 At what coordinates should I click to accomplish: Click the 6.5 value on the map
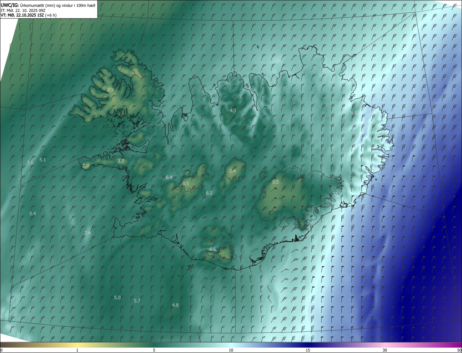pyautogui.click(x=354, y=113)
